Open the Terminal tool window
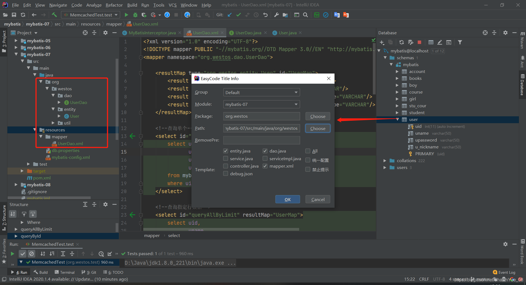 65,272
